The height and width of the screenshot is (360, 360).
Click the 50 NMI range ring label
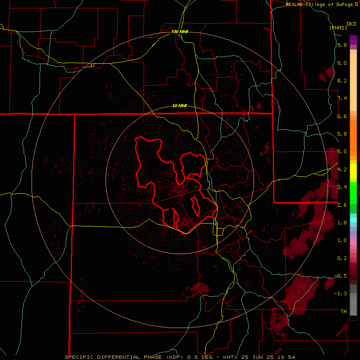180,106
